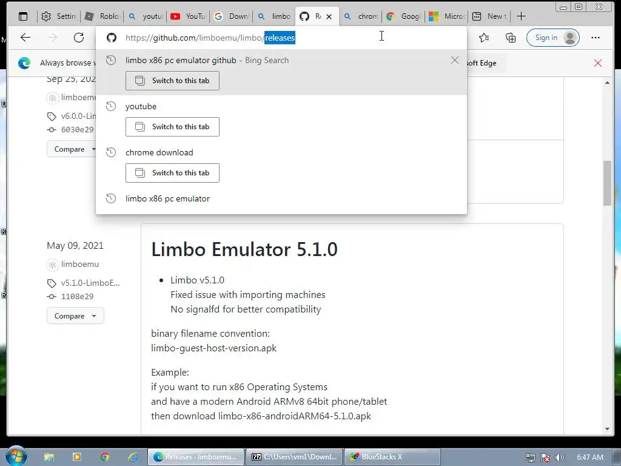
Task: Switch to the youtube search tab
Action: pos(145,16)
